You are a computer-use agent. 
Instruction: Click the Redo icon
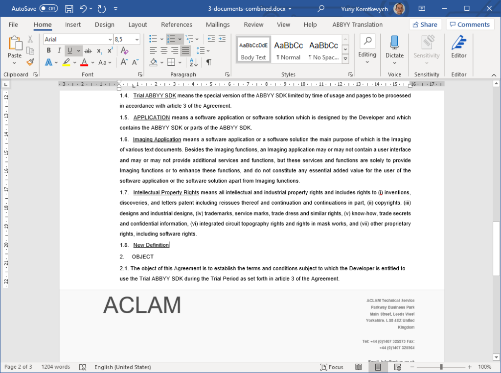point(102,9)
